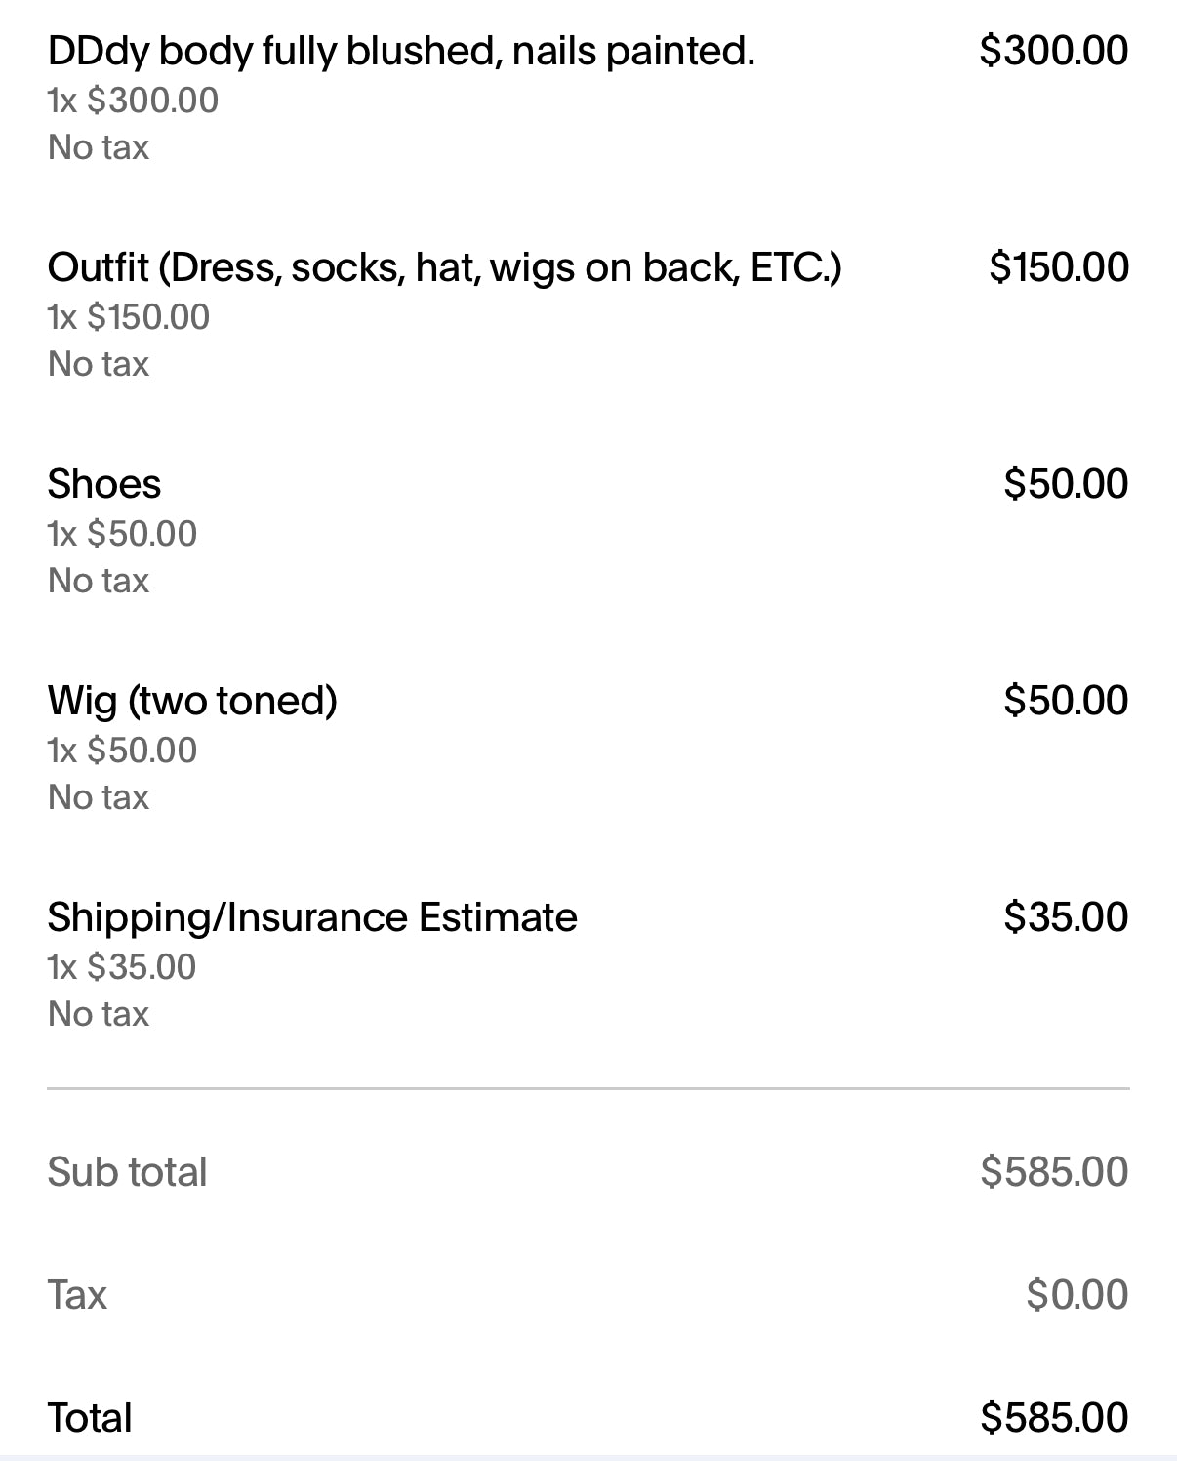Screen dimensions: 1177x1461
Task: Click the Shipping/Insurance Estimate item title
Action: [x=312, y=917]
